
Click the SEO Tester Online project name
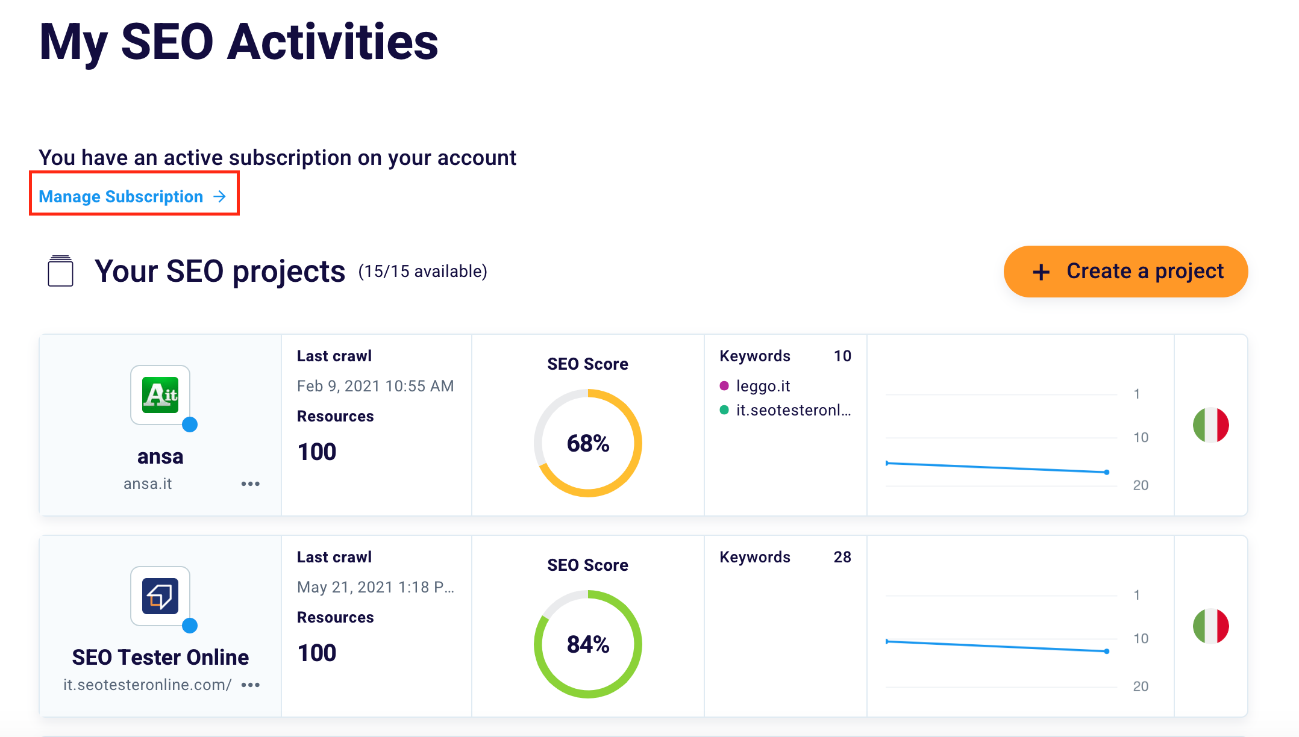tap(160, 657)
